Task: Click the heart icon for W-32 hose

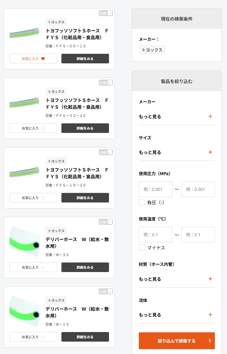Action: tap(43, 268)
